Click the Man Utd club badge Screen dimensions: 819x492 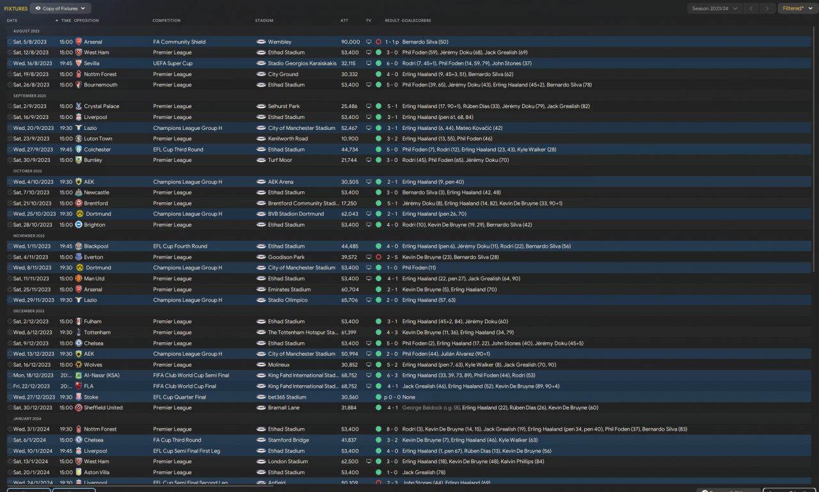tap(78, 278)
